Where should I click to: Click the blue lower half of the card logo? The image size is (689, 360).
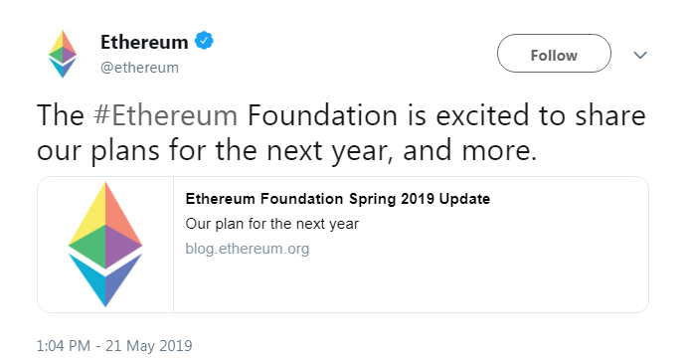(105, 279)
